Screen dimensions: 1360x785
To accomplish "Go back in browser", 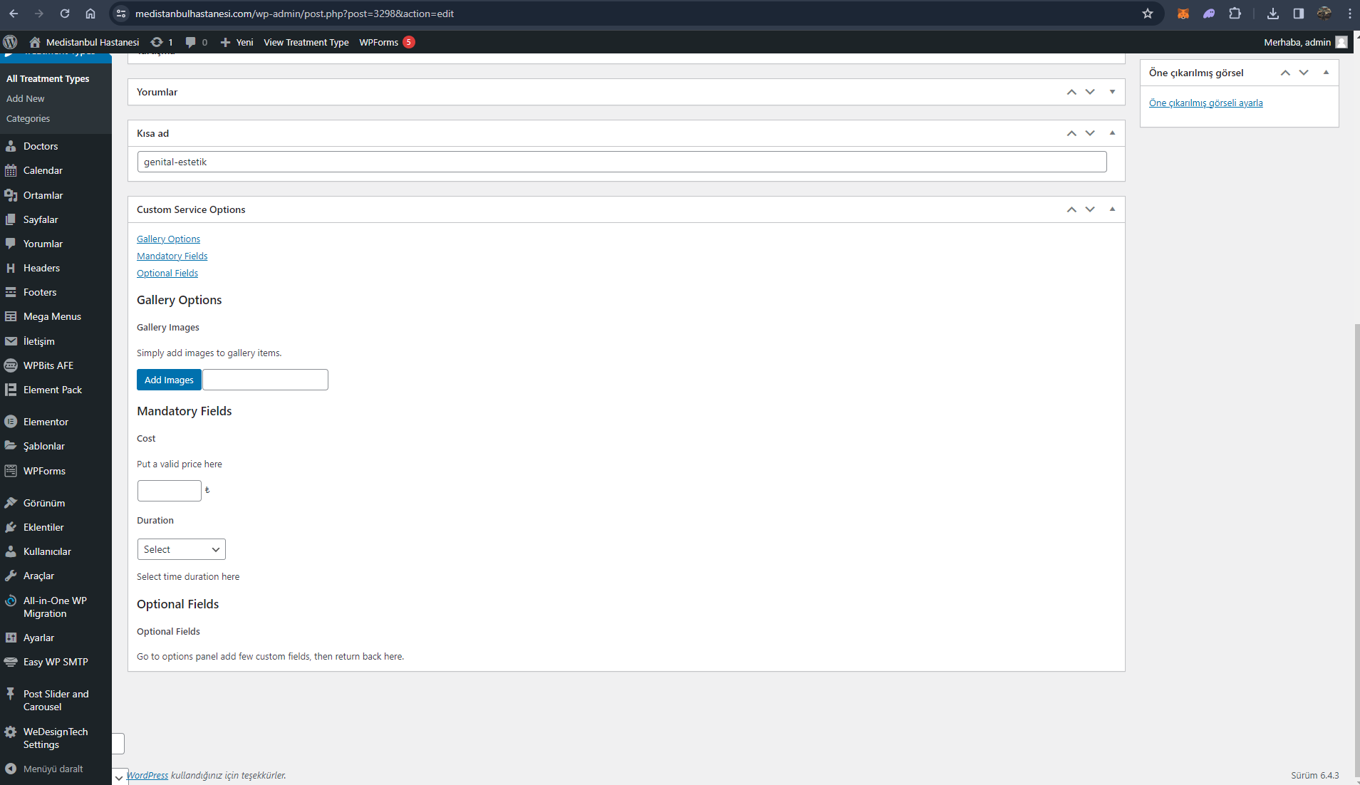I will pyautogui.click(x=14, y=14).
